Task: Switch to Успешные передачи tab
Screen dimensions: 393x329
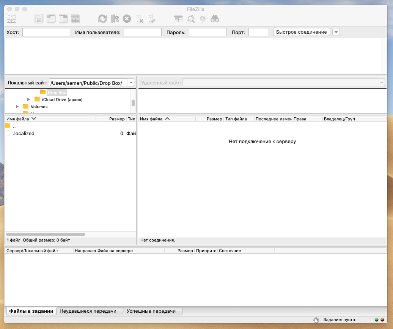Action: (153, 311)
